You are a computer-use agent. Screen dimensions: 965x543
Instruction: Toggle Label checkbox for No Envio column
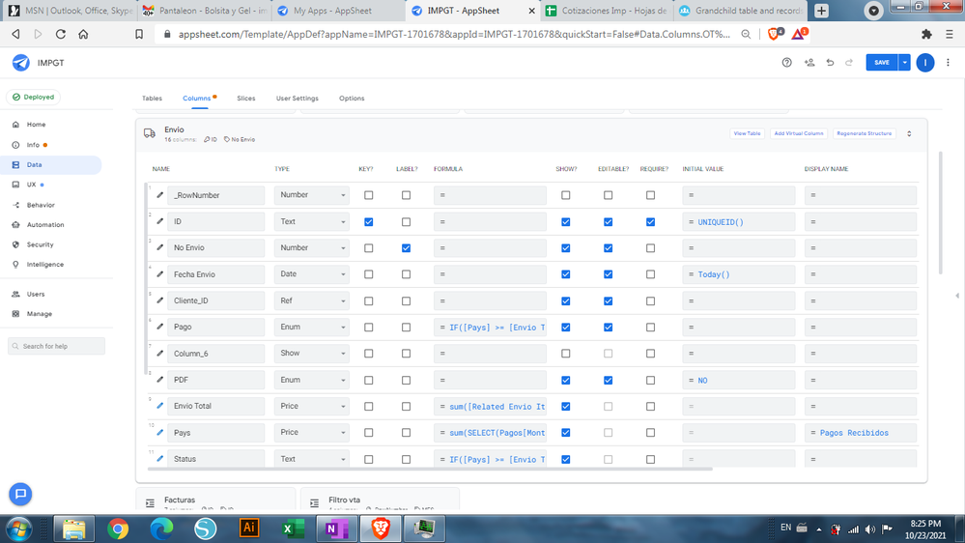406,248
